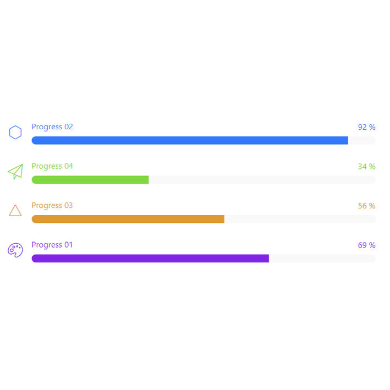Screen dimensions: 390x390
Task: Click the blue filled Progress 02 bar
Action: coord(190,140)
